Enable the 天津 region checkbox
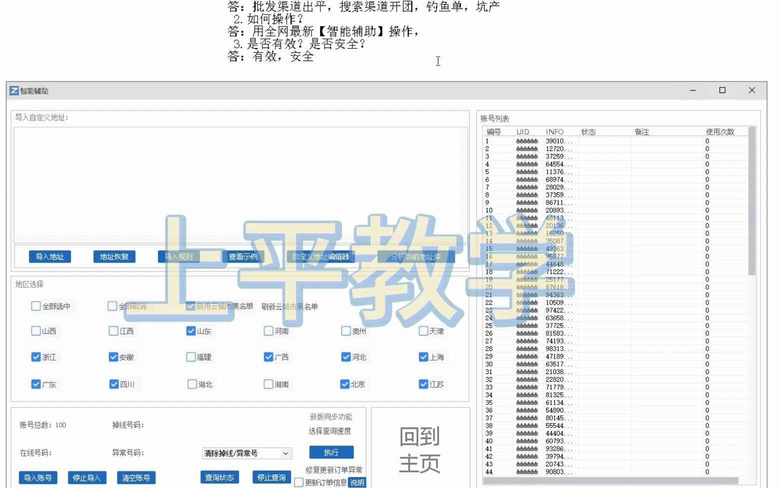 click(x=423, y=330)
